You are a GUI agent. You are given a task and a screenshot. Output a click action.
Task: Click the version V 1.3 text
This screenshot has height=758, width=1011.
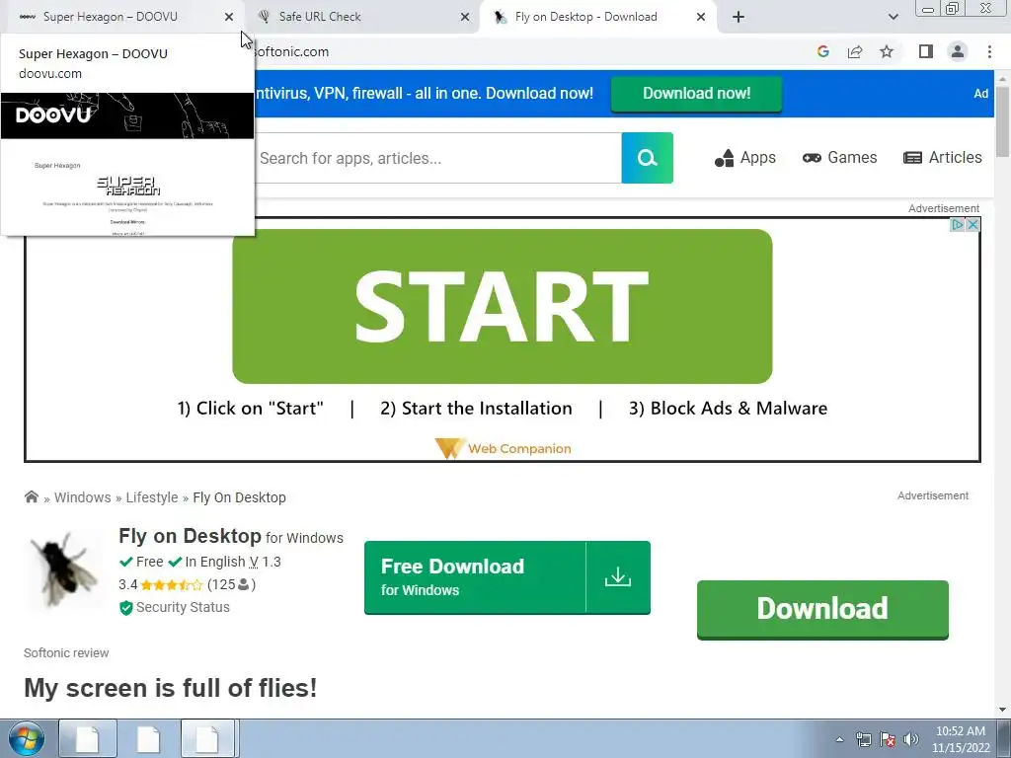(265, 562)
